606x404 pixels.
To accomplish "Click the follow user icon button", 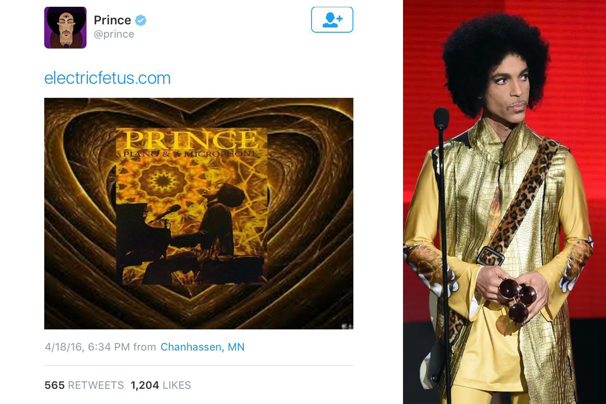I will point(332,20).
